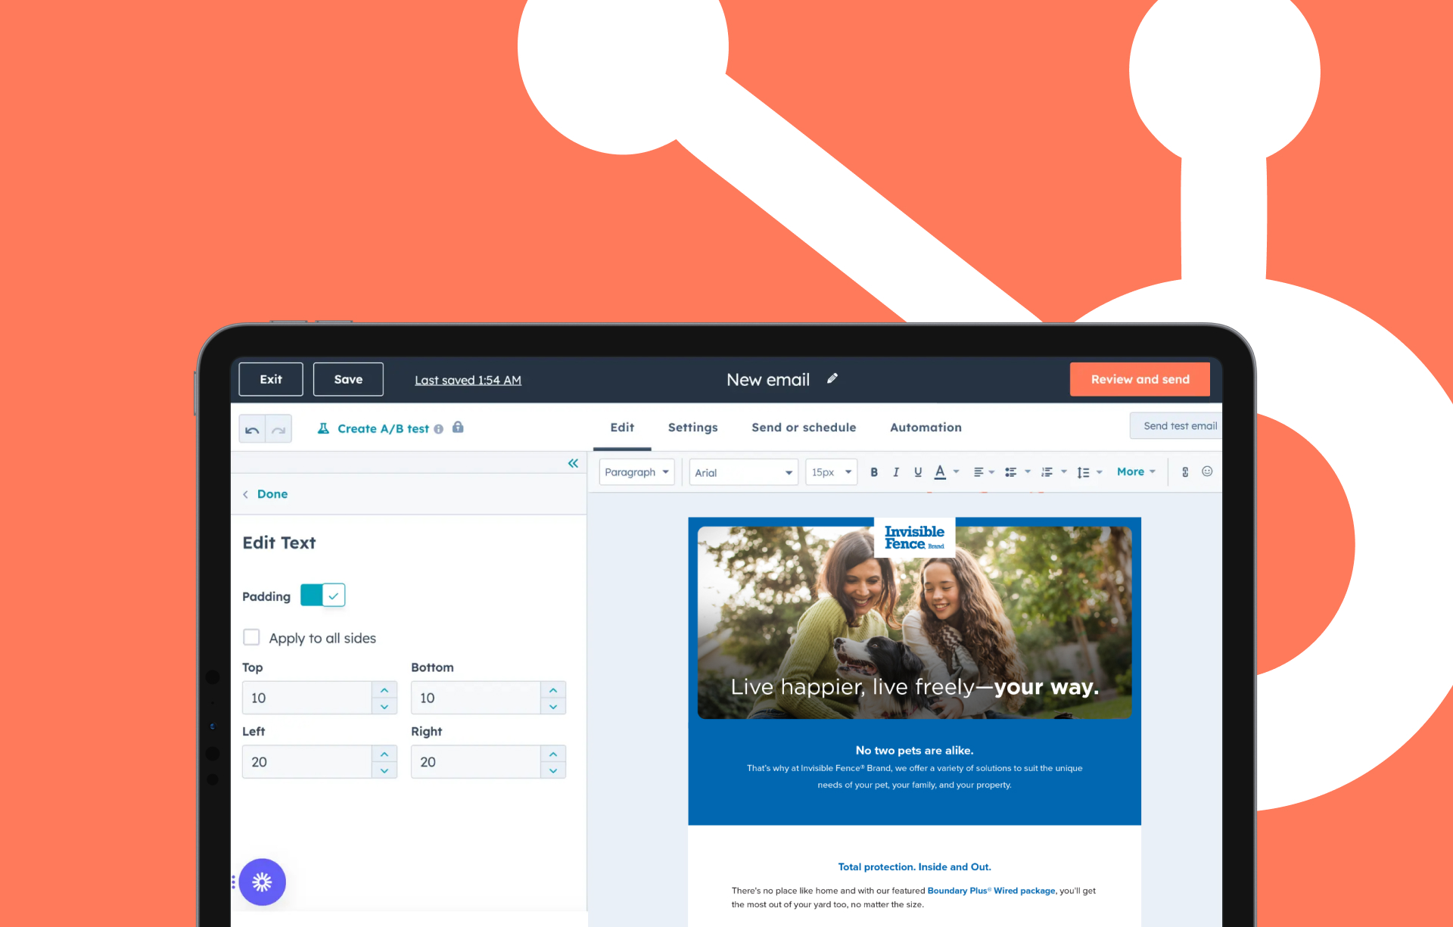Apply the text color with the A icon
This screenshot has height=927, width=1453.
click(x=940, y=472)
